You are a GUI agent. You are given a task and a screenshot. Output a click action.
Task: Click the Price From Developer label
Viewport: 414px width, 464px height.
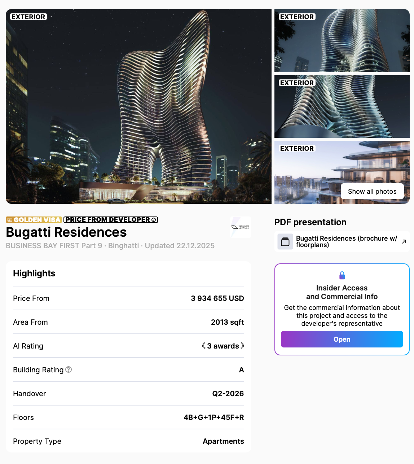pyautogui.click(x=107, y=220)
